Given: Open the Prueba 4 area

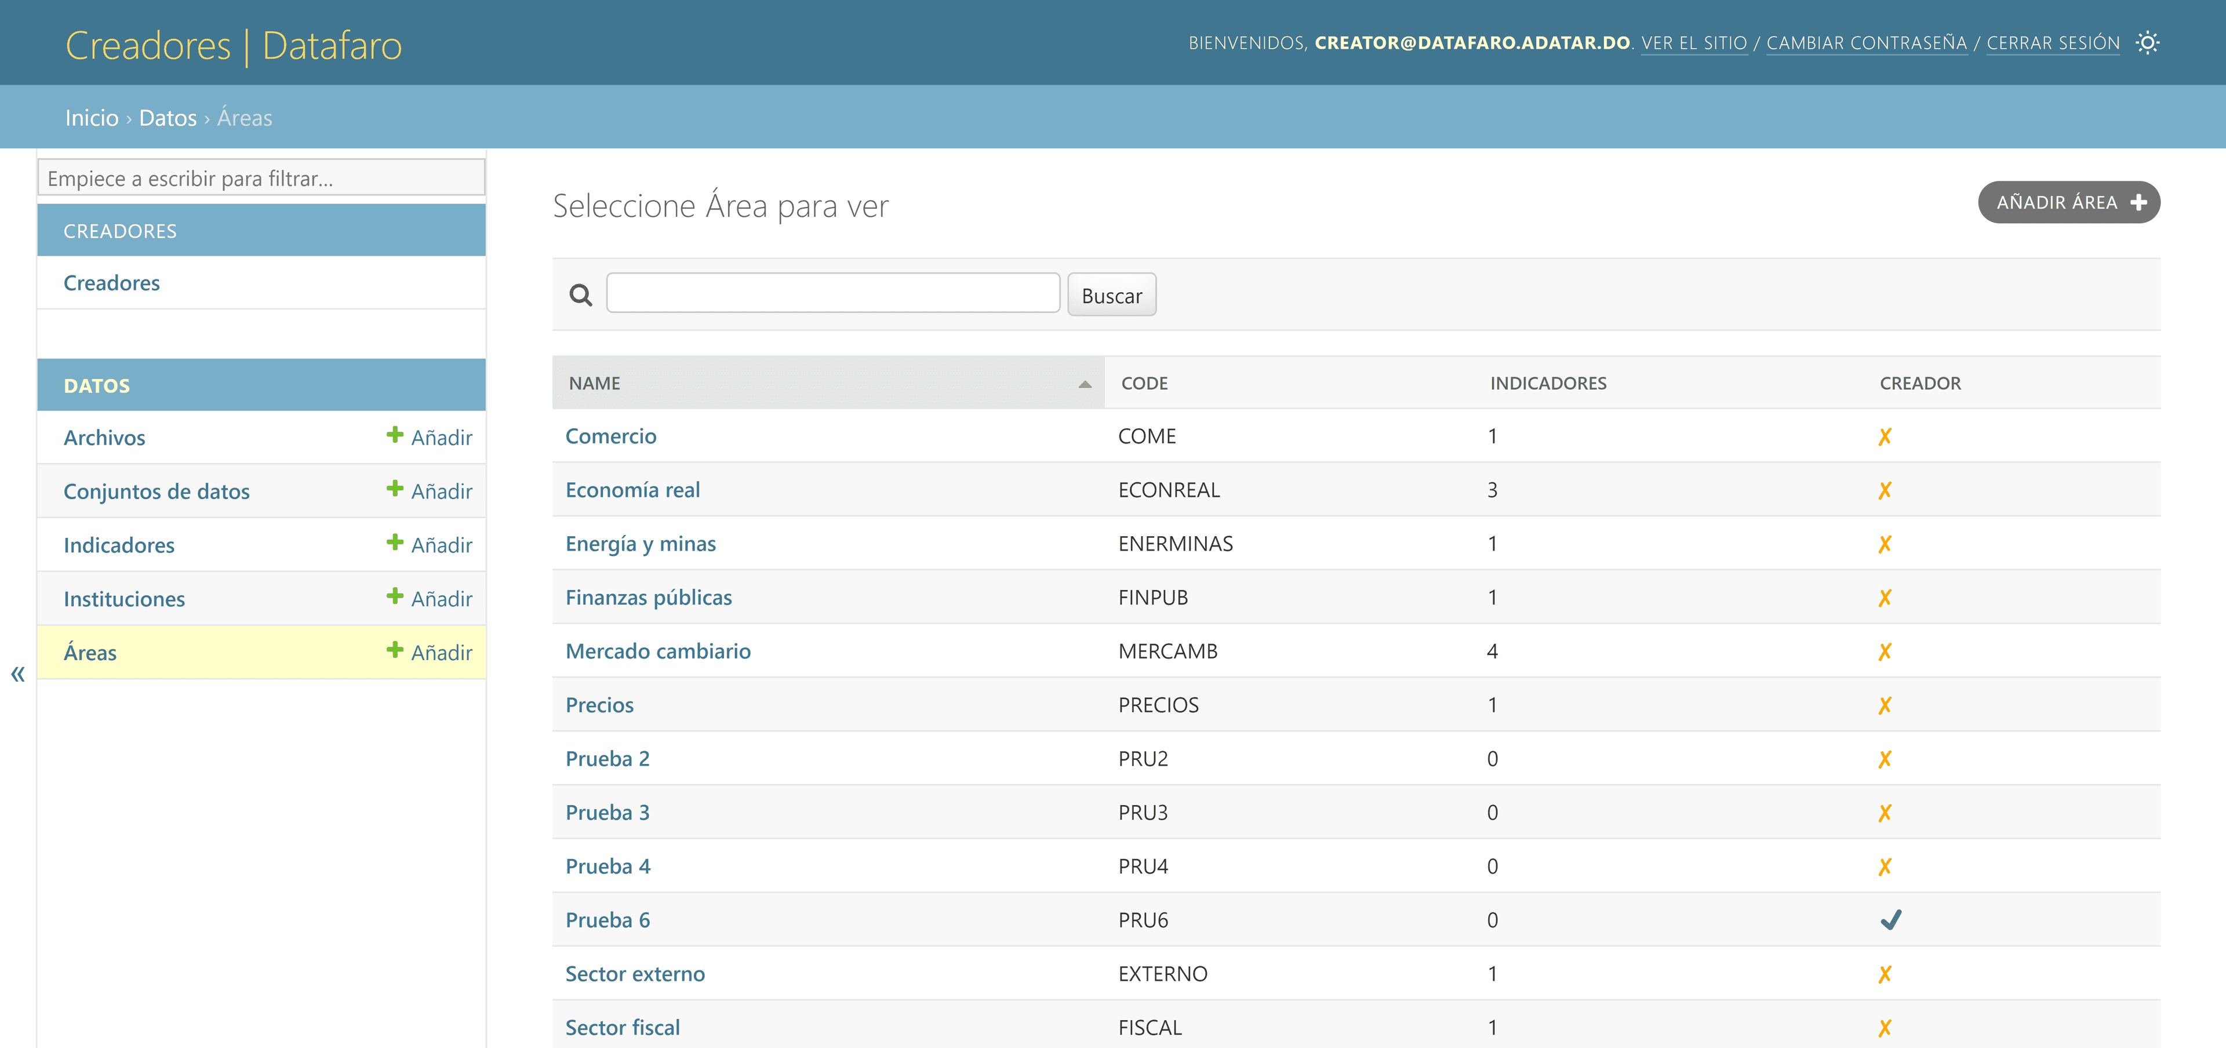Looking at the screenshot, I should pos(608,866).
